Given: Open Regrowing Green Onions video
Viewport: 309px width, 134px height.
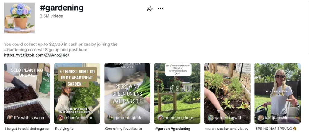Looking at the screenshot, I should click(x=127, y=93).
